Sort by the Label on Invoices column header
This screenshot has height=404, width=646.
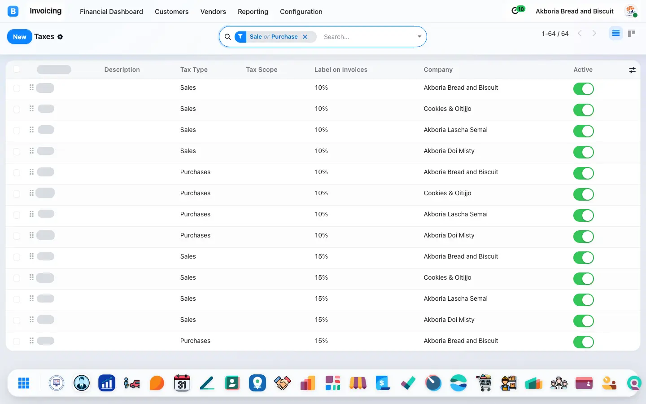(341, 70)
